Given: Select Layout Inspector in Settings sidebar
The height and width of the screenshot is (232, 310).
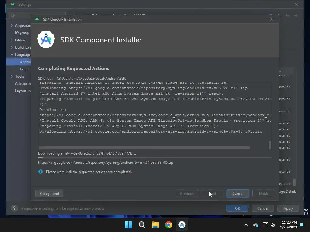Looking at the screenshot, I should [23, 91].
